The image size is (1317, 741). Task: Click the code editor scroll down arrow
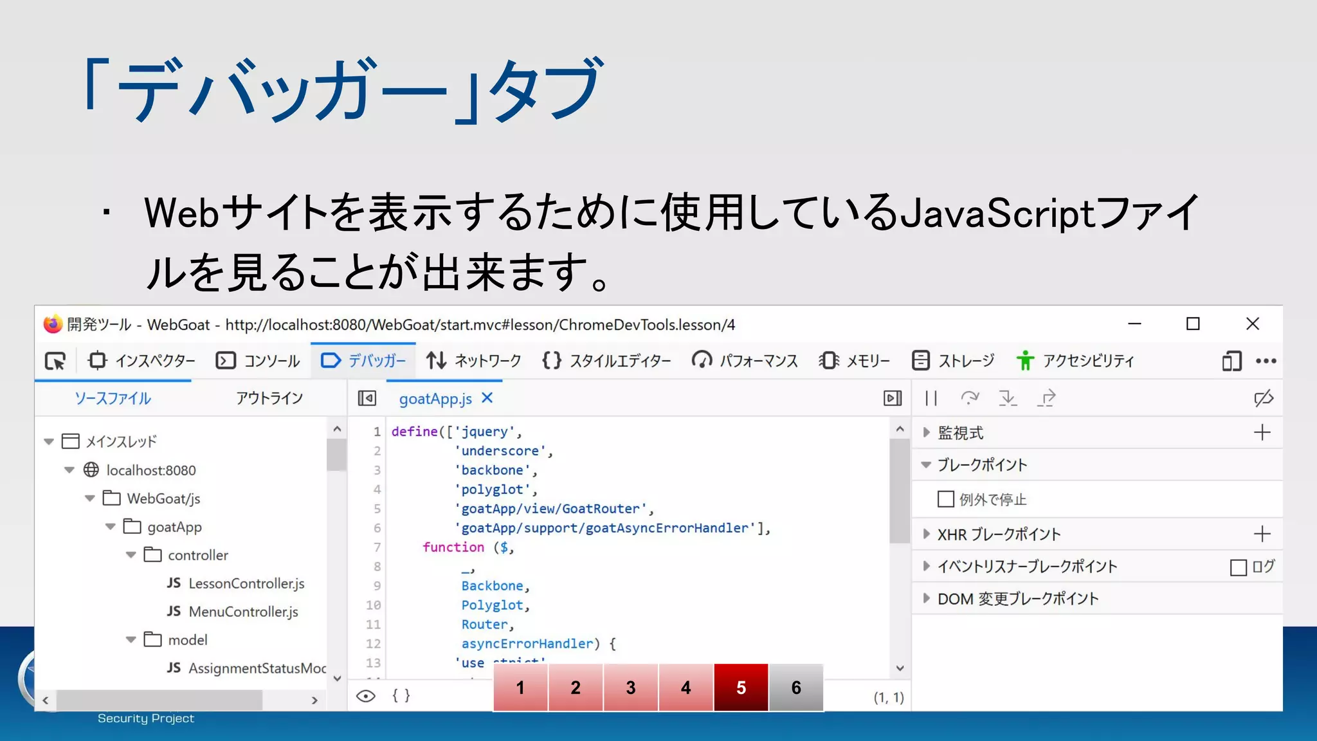(x=900, y=668)
